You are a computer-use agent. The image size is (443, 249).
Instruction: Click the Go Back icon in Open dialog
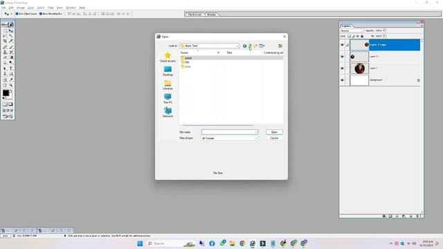pos(244,46)
